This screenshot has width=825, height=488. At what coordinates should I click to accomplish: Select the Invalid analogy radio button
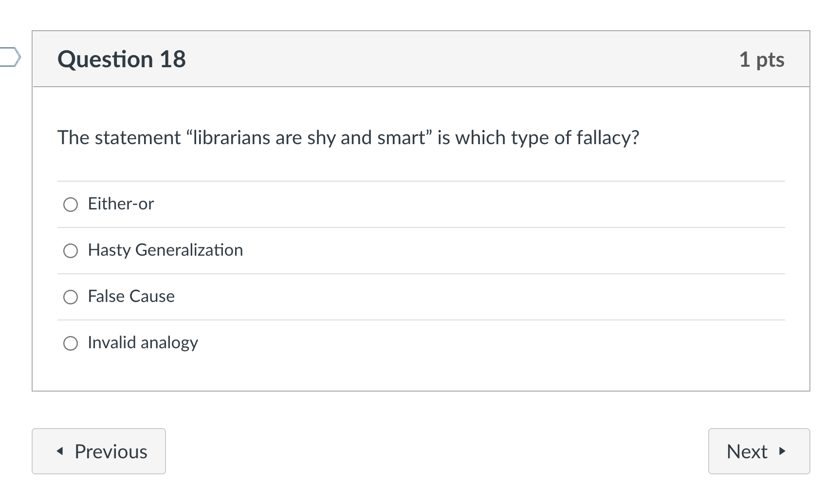coord(71,343)
